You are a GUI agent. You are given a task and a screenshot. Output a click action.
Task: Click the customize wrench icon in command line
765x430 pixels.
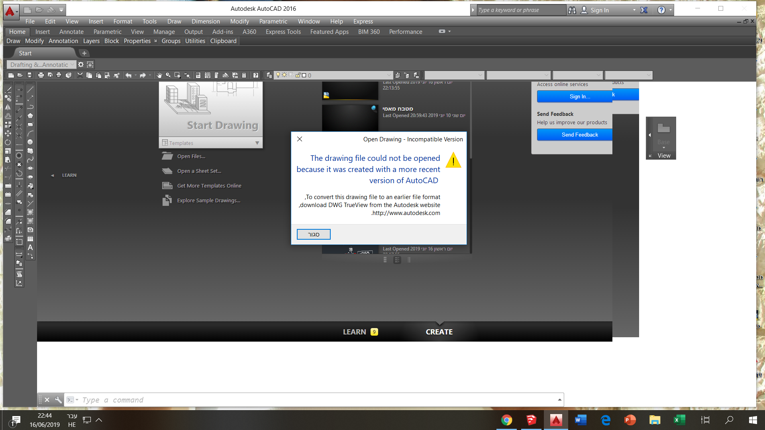(x=58, y=400)
